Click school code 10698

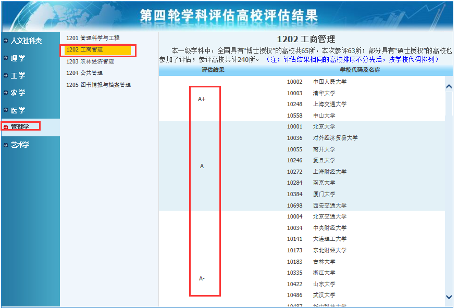point(294,206)
